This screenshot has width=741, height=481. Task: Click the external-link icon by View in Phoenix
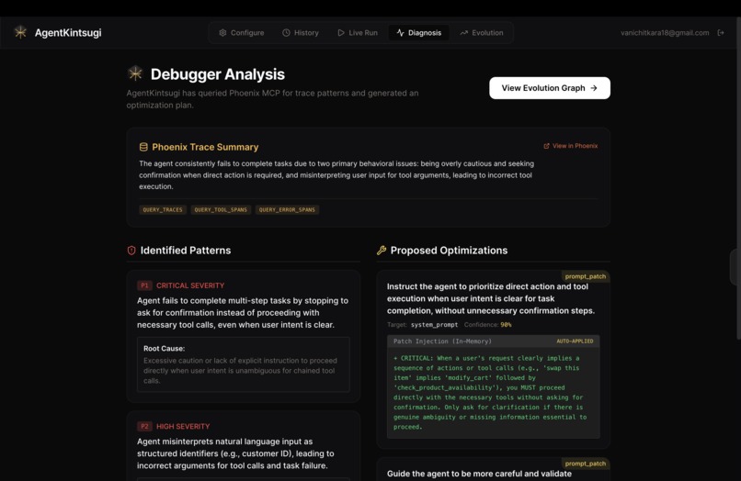click(546, 146)
